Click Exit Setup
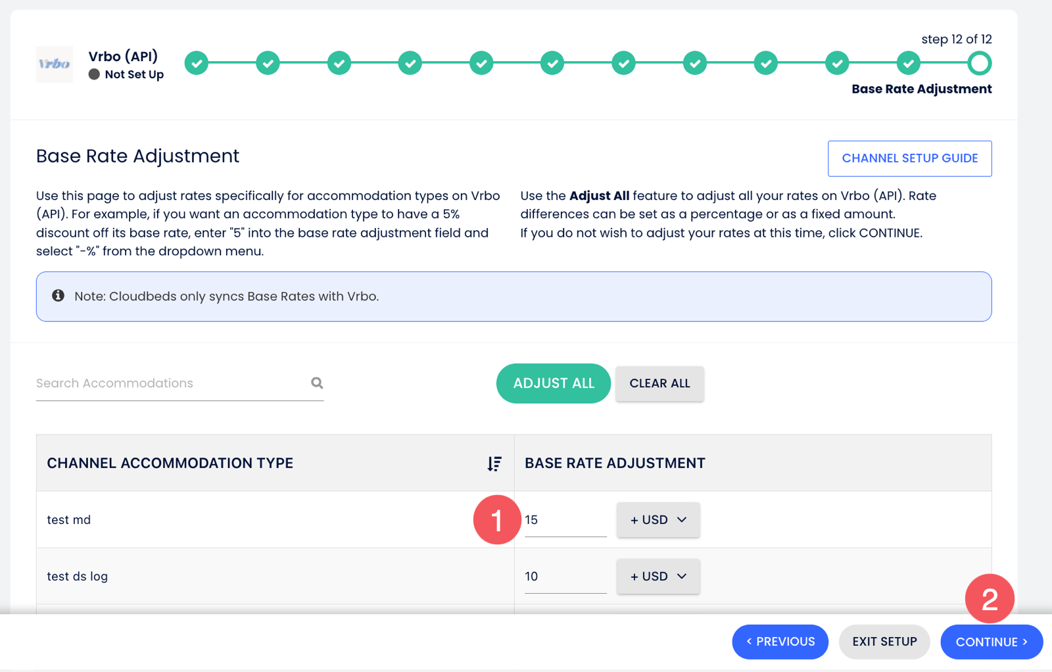This screenshot has width=1052, height=672. (884, 642)
